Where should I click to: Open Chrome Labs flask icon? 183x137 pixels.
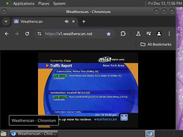coord(138,34)
